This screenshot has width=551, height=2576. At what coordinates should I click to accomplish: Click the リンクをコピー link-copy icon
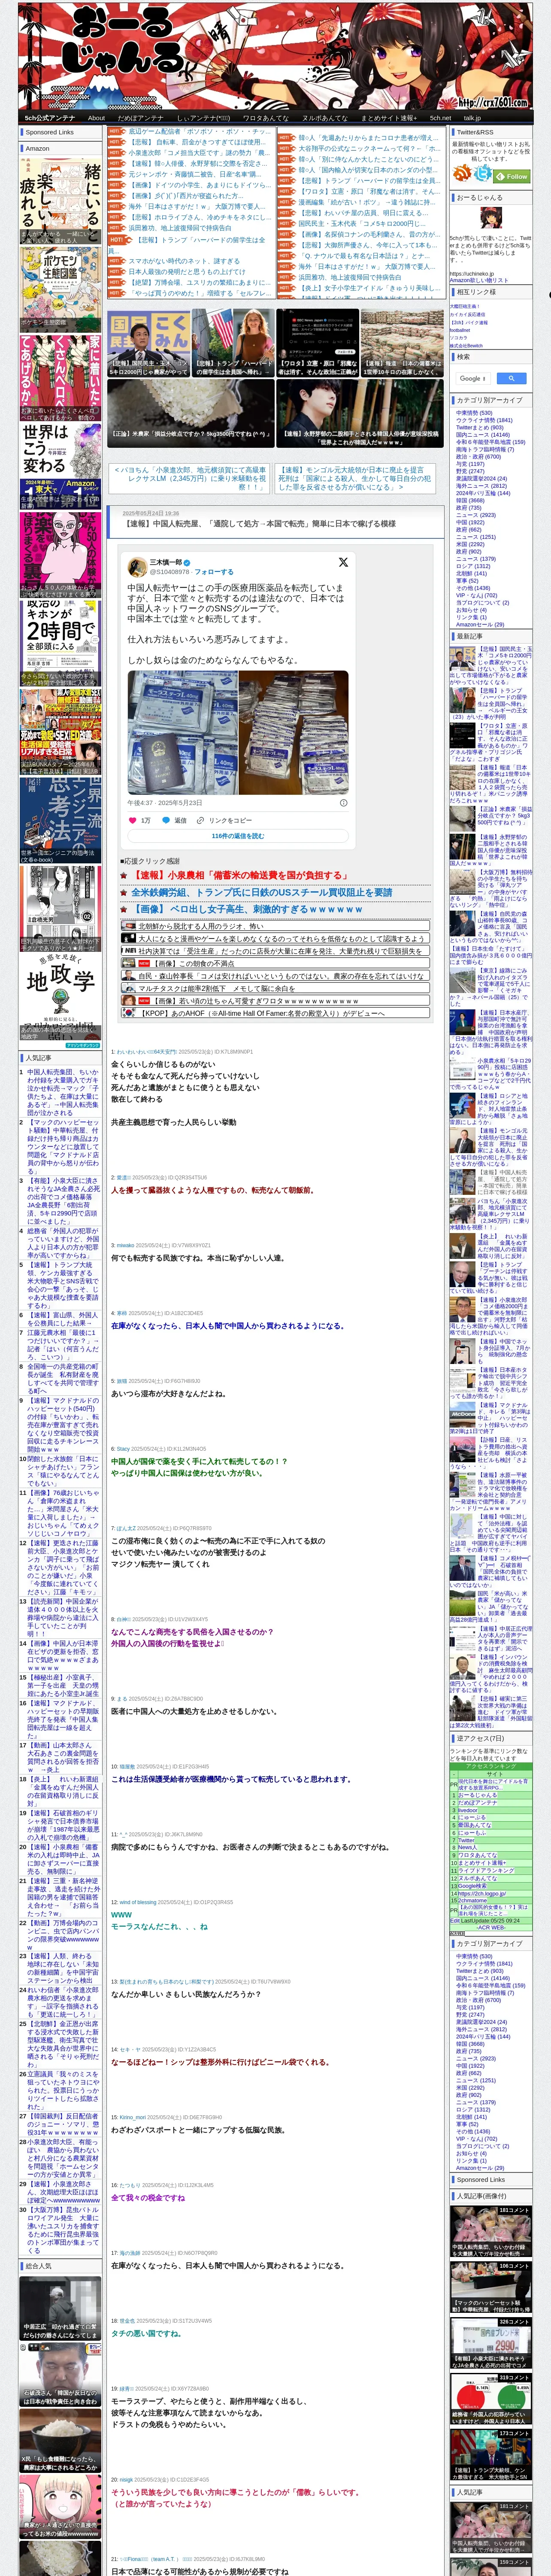click(x=201, y=820)
